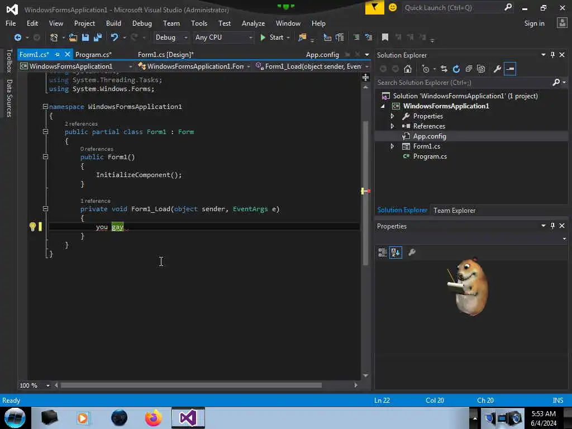The width and height of the screenshot is (572, 429).
Task: Click the Property Pages wrench in Properties panel
Action: [x=412, y=252]
